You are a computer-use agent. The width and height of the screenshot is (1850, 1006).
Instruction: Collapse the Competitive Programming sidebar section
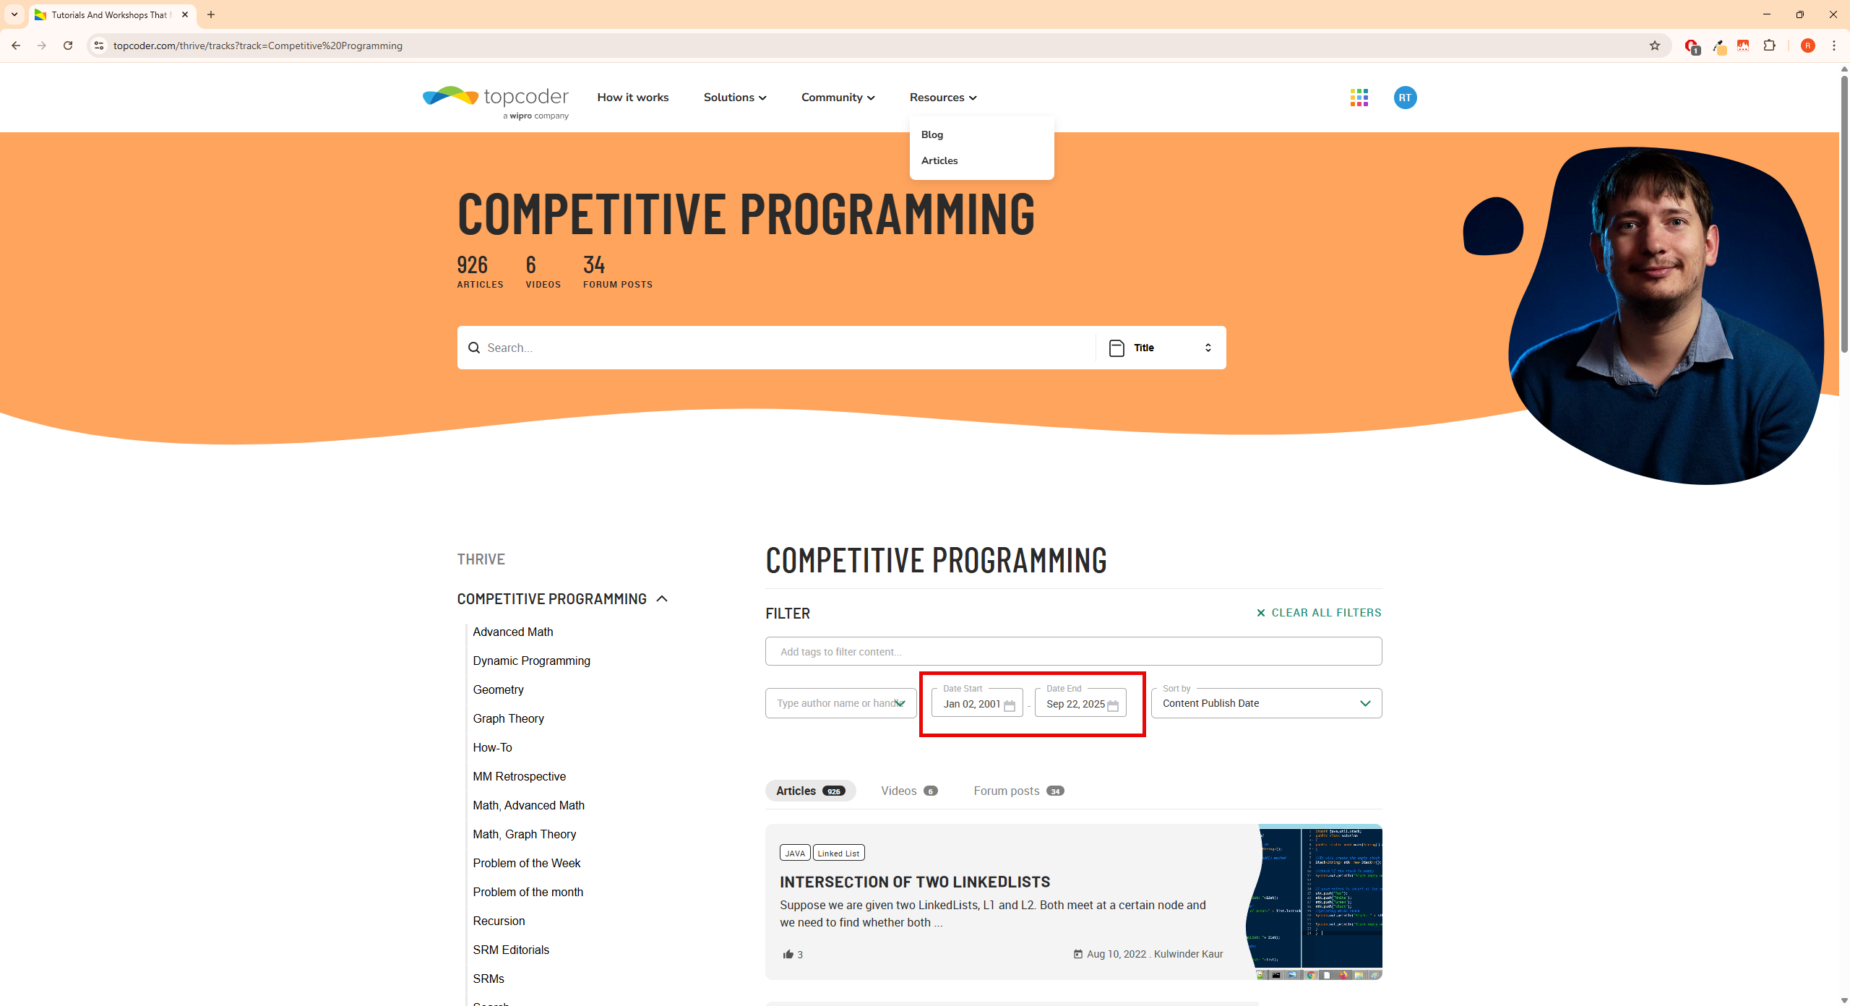tap(662, 598)
